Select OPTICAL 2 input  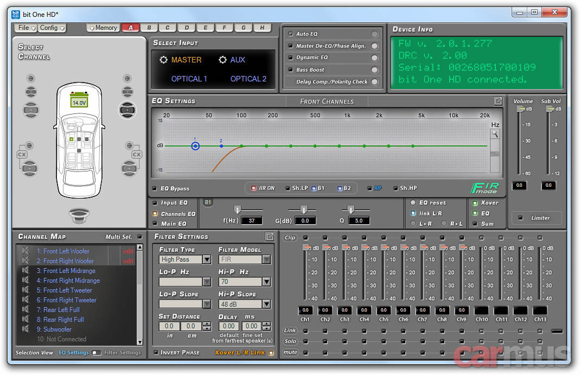tap(248, 79)
